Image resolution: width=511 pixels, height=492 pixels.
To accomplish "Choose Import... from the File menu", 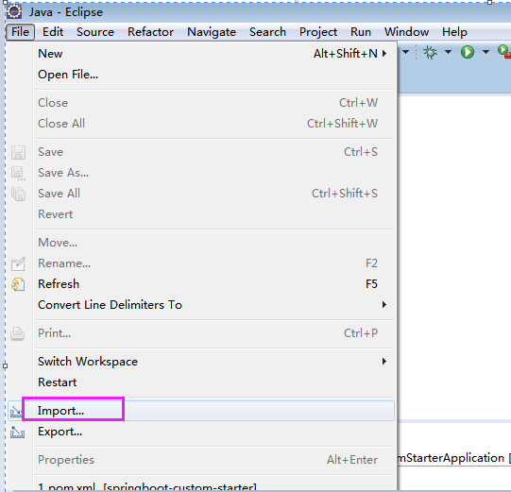I will 201,411.
